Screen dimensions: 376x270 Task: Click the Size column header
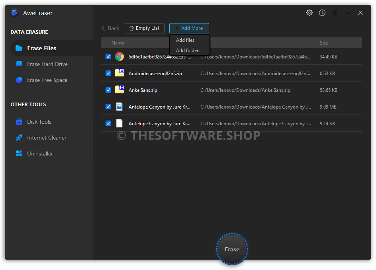[x=323, y=43]
